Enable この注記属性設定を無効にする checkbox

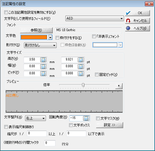(6, 12)
